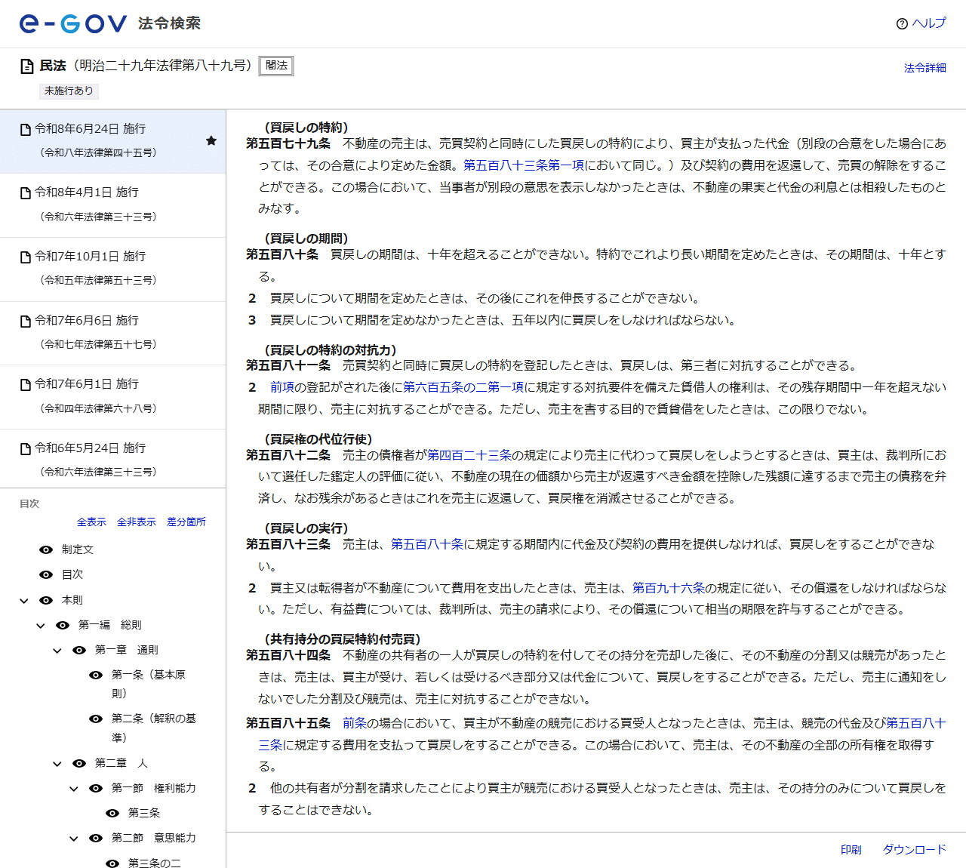Image resolution: width=966 pixels, height=868 pixels.
Task: Toggle visibility eye for 第一節 権利能力
Action: pyautogui.click(x=96, y=788)
